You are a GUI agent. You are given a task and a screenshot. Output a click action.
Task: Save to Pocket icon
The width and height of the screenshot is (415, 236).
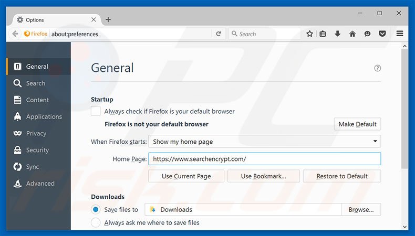click(382, 34)
